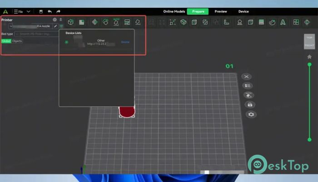Click the plate X remove icon

(x=246, y=76)
